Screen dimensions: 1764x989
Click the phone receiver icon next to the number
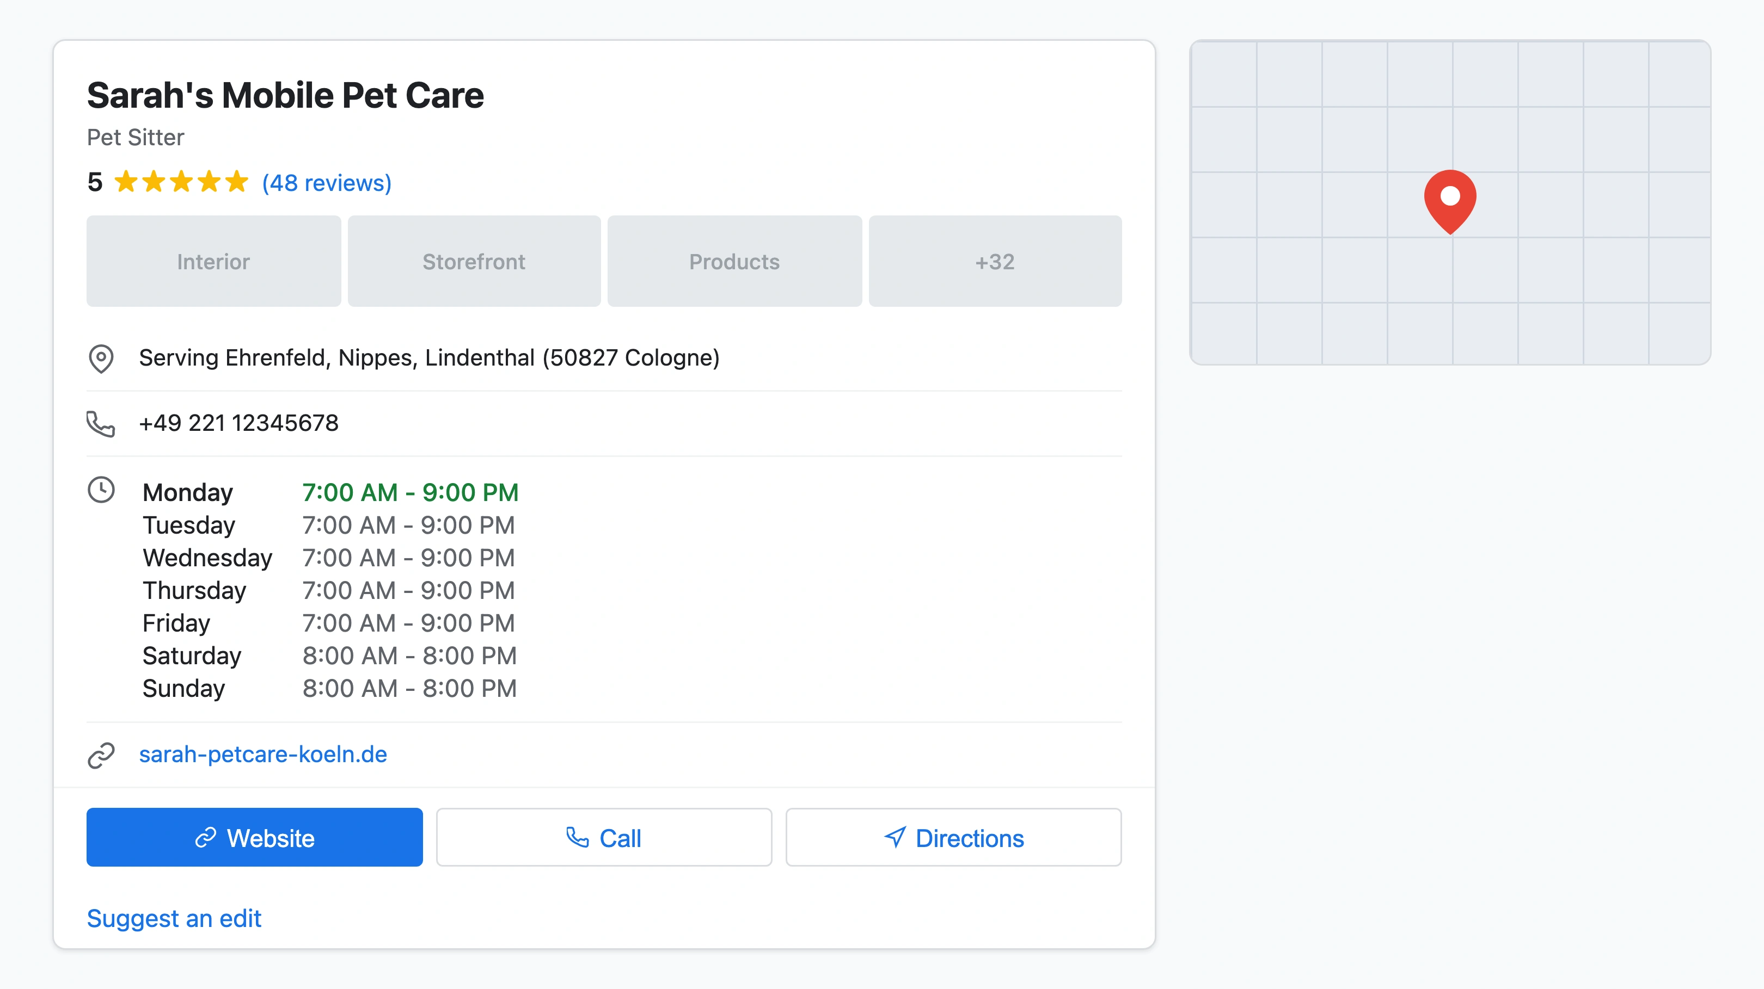click(101, 424)
